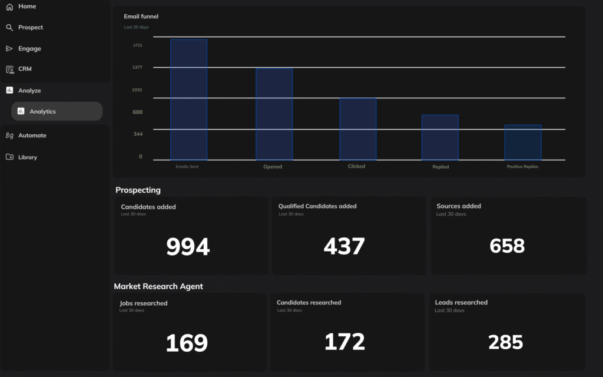Click the Leads researched card
603x377 pixels.
click(x=507, y=332)
